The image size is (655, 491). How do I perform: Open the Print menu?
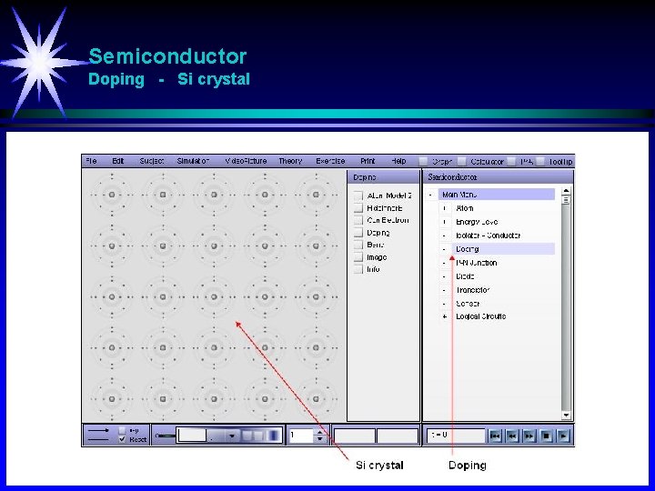tap(368, 161)
